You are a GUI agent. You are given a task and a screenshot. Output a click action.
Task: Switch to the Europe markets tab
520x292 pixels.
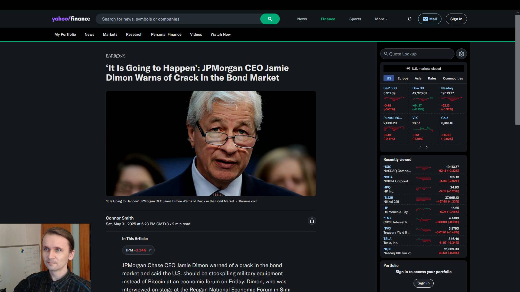[403, 78]
